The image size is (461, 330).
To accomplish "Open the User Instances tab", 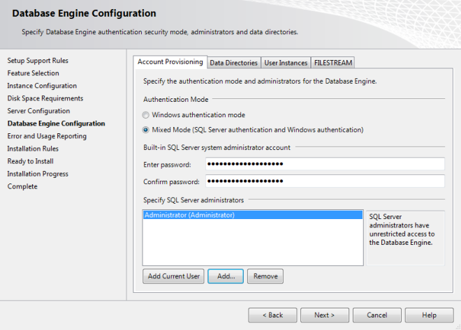I will point(286,63).
